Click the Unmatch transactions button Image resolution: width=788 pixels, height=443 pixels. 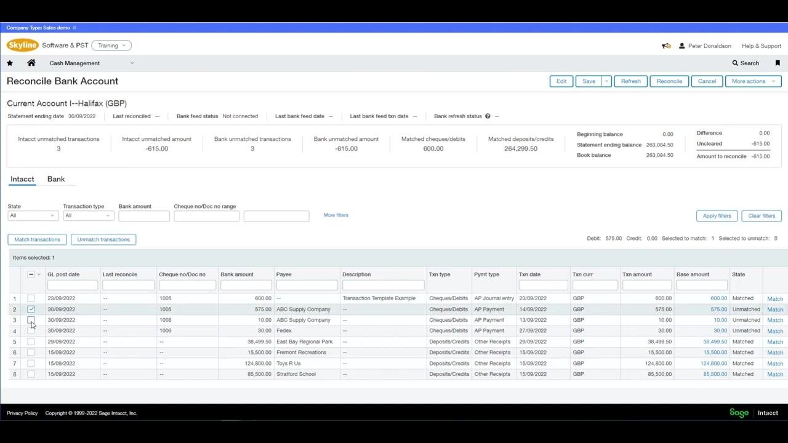(x=103, y=239)
